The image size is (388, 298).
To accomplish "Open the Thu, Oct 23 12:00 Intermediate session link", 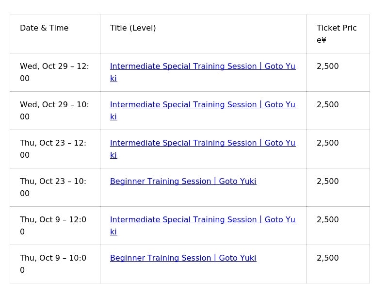I will 202,143.
